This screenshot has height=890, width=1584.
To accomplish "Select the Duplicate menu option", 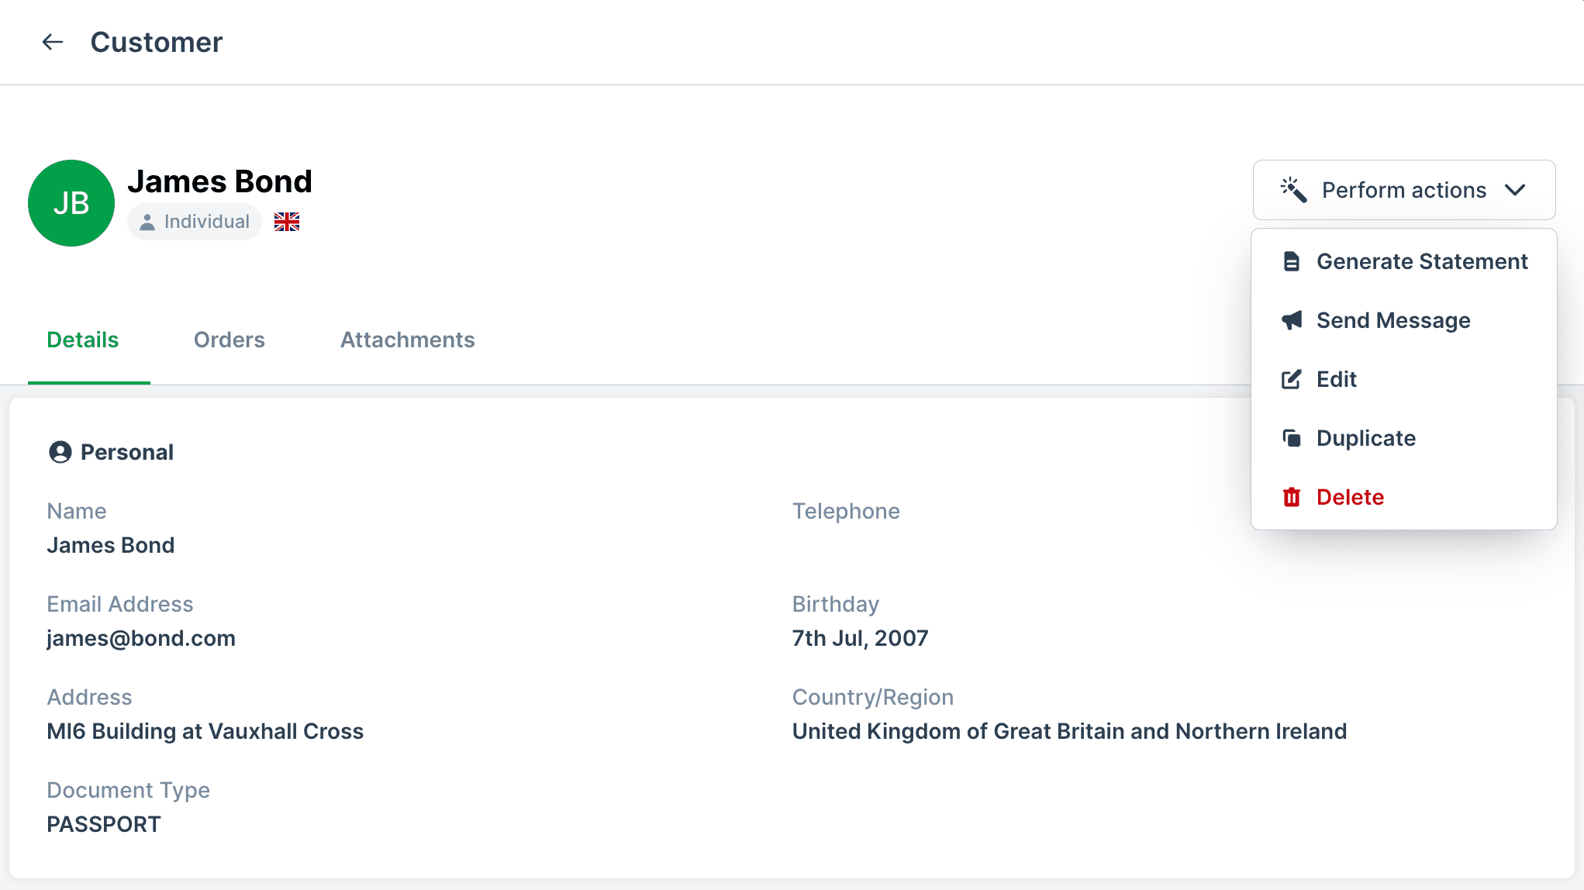I will (x=1366, y=439).
